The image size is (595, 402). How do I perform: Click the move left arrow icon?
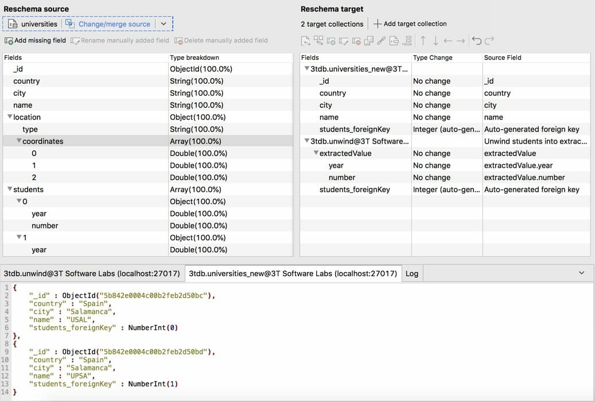(x=448, y=41)
